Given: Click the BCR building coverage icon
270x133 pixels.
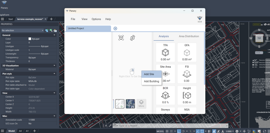Looking at the screenshot, I should click(x=165, y=95).
